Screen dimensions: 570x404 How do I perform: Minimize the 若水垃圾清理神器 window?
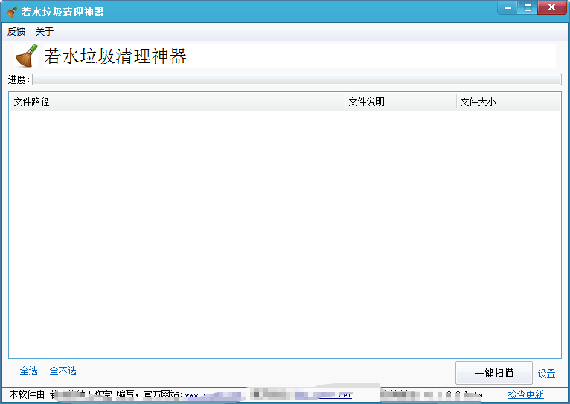(507, 7)
